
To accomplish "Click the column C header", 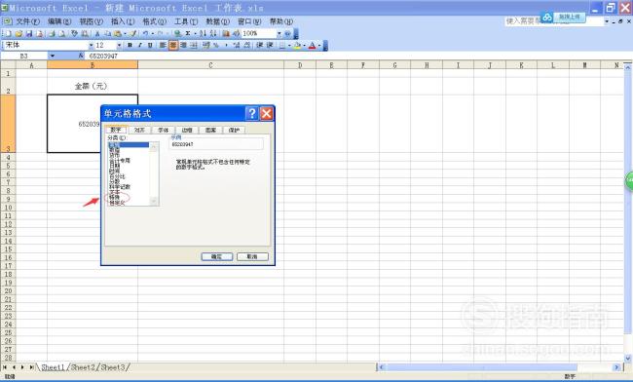I will coord(210,65).
